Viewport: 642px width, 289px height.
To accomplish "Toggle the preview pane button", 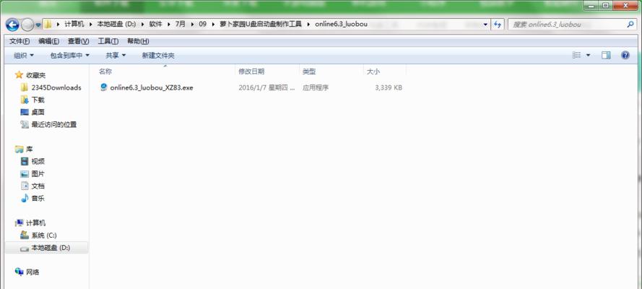I will 606,55.
